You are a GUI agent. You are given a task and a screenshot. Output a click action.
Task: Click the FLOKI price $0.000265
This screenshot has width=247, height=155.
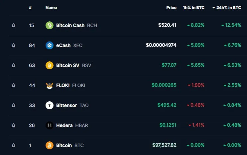click(164, 85)
